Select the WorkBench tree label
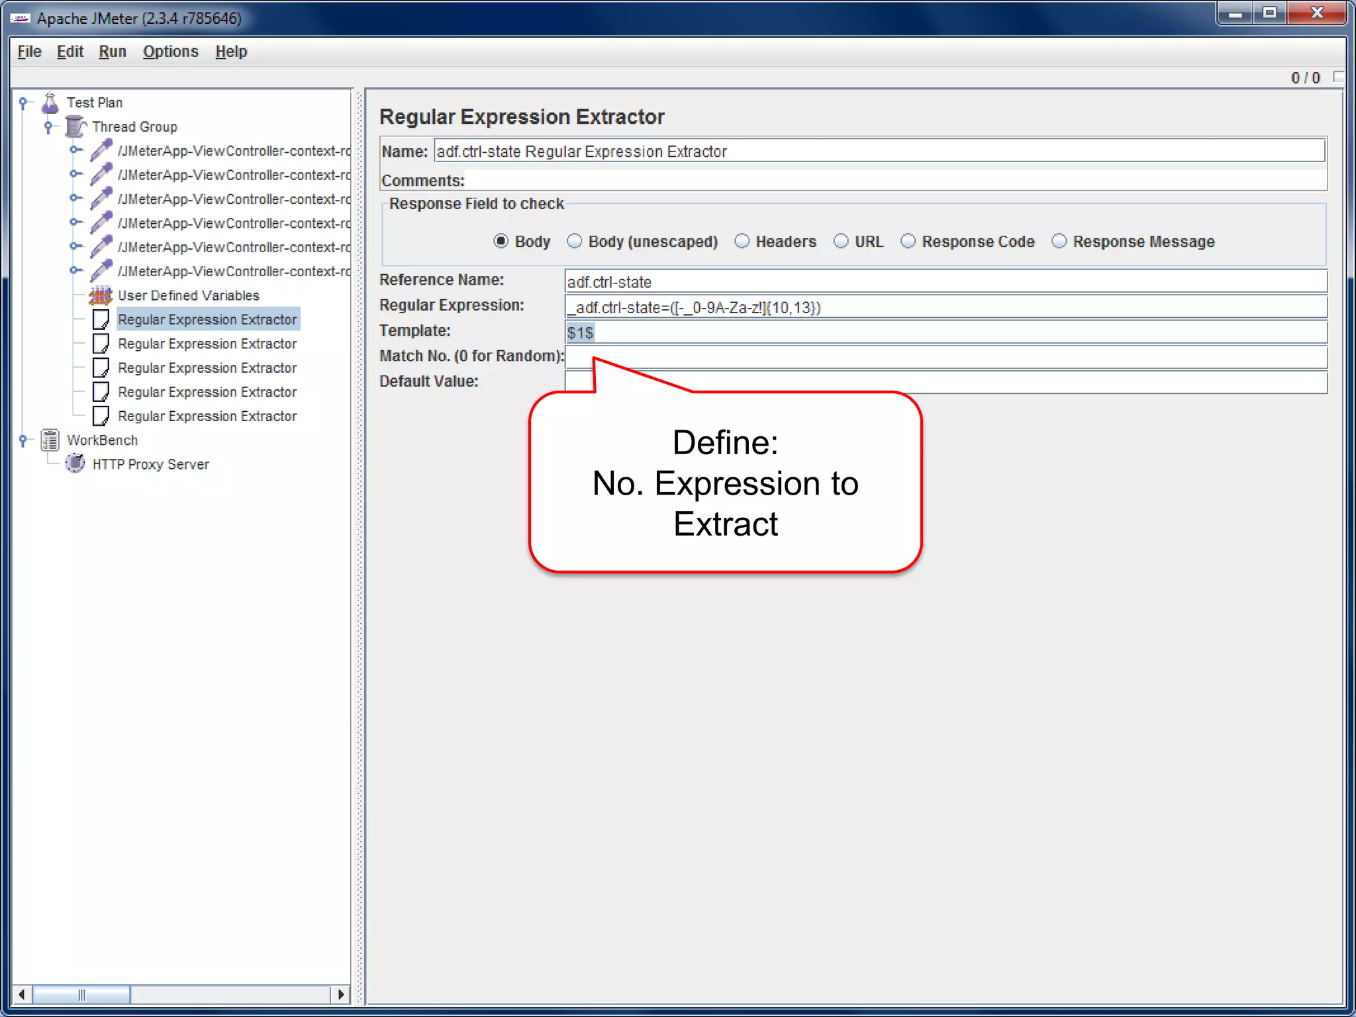Screen dimensions: 1356x1017 103,440
